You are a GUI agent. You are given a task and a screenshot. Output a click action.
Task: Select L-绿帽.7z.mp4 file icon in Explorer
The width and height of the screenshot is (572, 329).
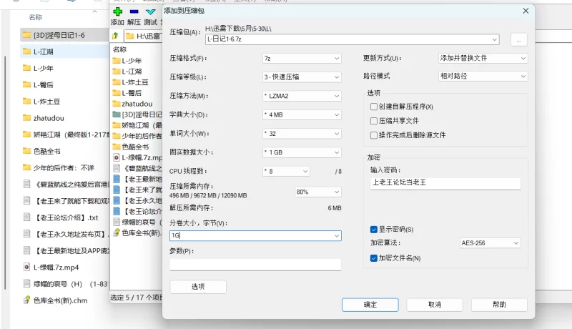pyautogui.click(x=26, y=267)
